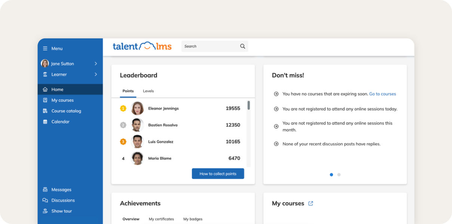
Task: Open Messages from the sidebar
Action: pos(45,189)
